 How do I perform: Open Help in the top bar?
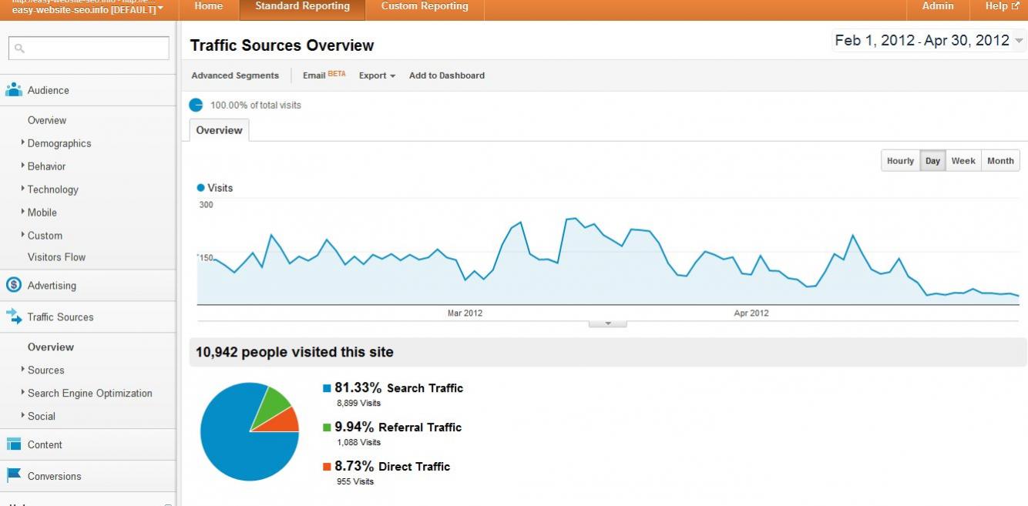pyautogui.click(x=1002, y=6)
